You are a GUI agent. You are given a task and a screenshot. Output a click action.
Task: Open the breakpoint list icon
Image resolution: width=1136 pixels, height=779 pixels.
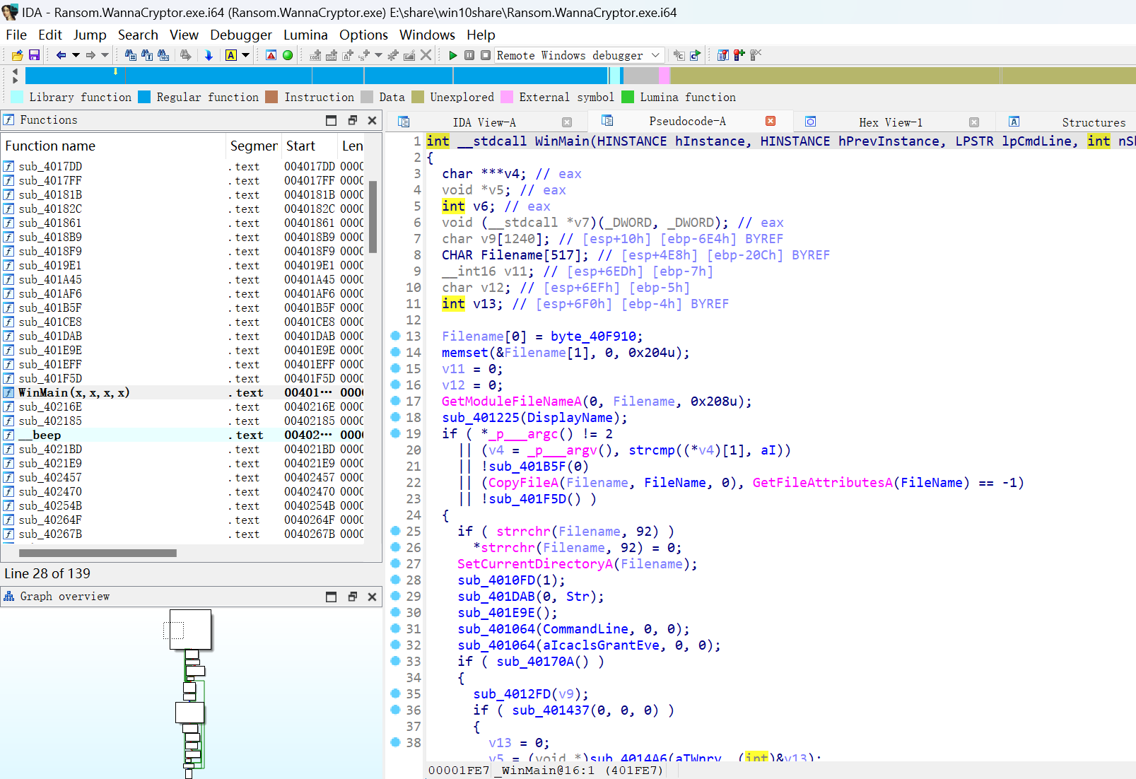pos(723,55)
